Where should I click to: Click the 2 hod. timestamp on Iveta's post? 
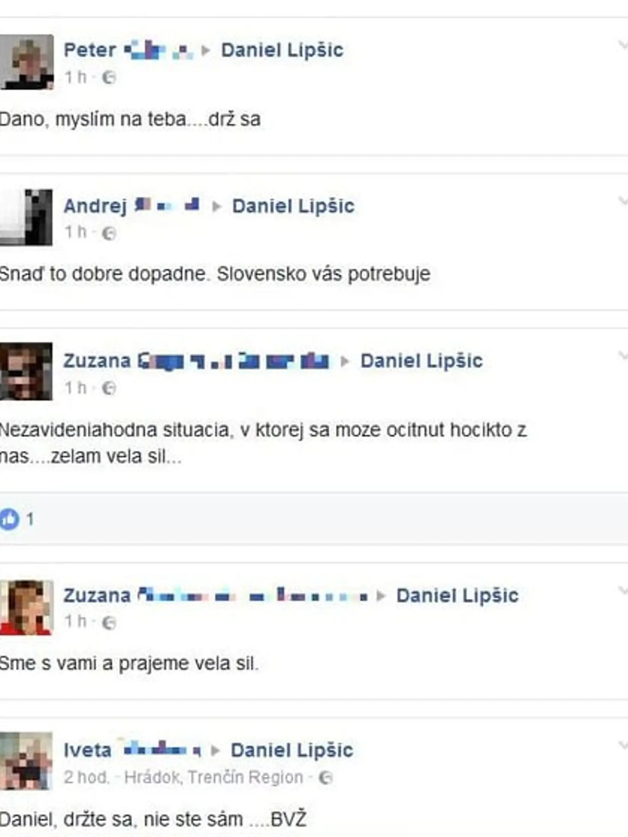point(87,778)
